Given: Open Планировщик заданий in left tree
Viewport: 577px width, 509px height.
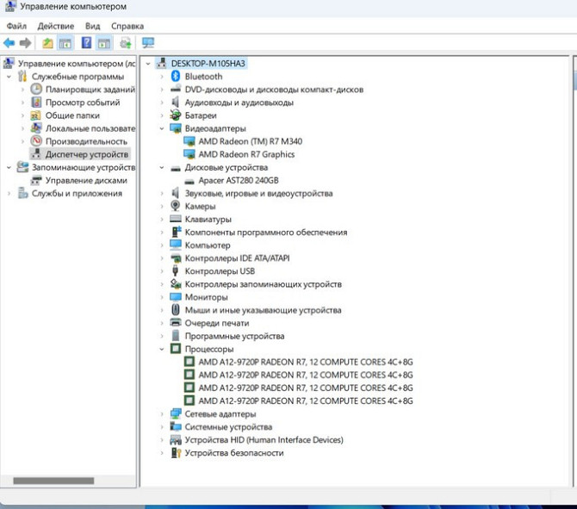Looking at the screenshot, I should pyautogui.click(x=90, y=90).
